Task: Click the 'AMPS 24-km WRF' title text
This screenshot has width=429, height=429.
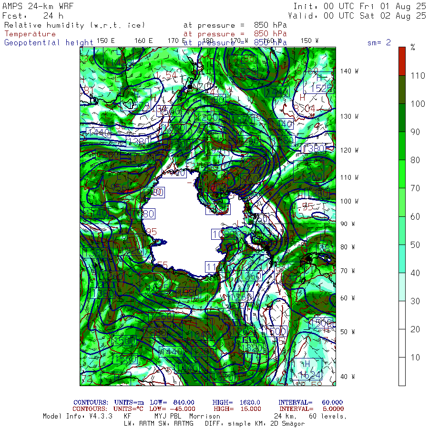Action: coord(38,6)
